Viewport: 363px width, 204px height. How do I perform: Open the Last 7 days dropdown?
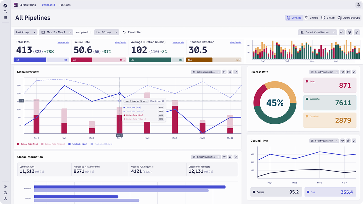25,32
